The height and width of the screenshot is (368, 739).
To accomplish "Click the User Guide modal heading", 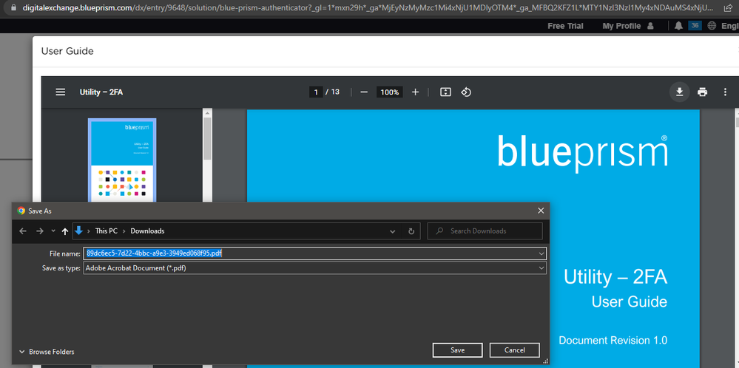I will pos(67,51).
